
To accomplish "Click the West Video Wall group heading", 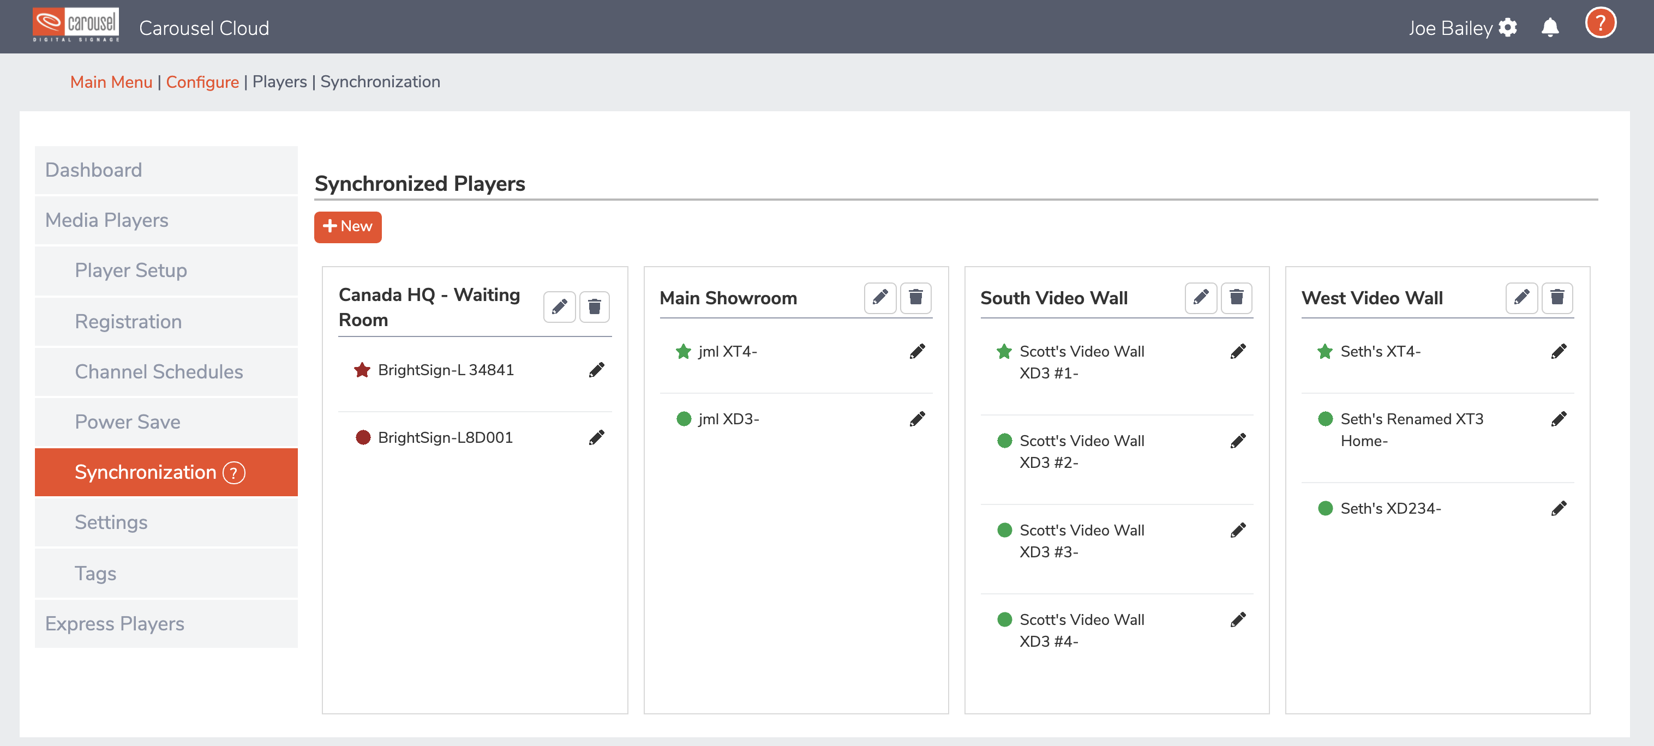I will coord(1372,298).
